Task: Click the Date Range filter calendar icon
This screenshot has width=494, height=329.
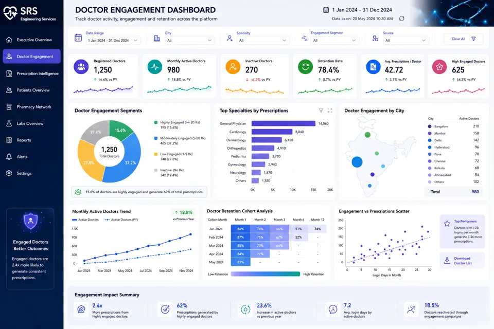Action: click(x=78, y=38)
